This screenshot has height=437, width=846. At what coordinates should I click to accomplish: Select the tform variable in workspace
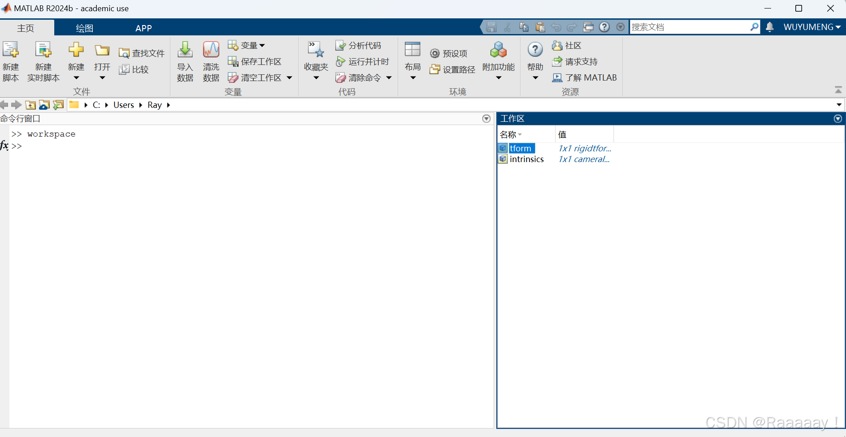520,148
